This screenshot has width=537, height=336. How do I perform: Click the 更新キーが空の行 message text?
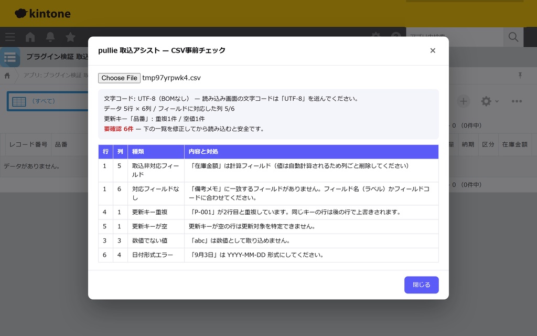click(x=252, y=227)
